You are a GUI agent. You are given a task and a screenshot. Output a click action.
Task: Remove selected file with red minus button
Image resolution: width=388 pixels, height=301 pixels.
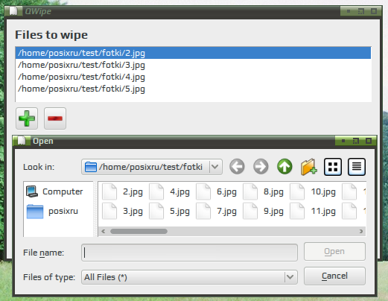(x=55, y=118)
